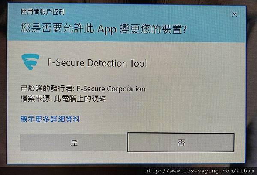Click the word App in the heading
257x175 pixels.
coord(107,29)
